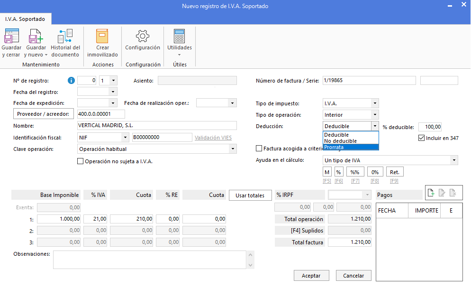Click the Proveedor account code field

pyautogui.click(x=101, y=114)
